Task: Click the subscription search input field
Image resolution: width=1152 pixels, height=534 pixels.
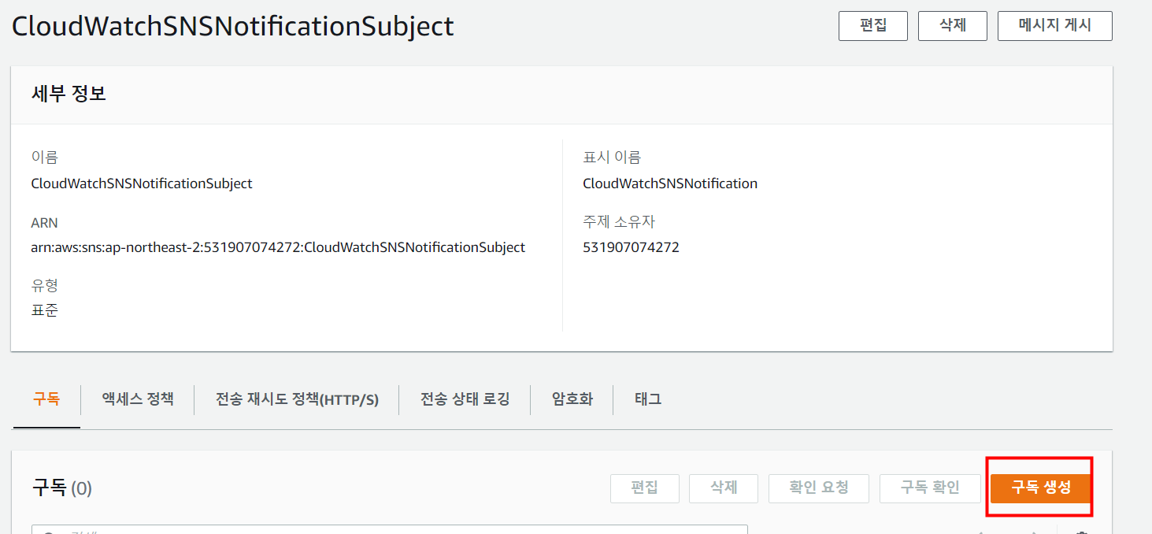Action: (x=390, y=529)
